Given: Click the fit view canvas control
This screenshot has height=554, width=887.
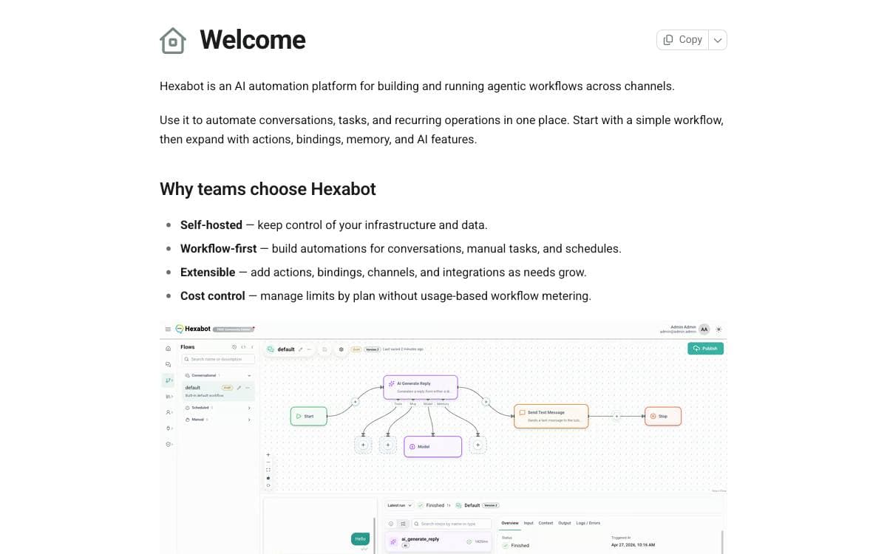Looking at the screenshot, I should [268, 470].
